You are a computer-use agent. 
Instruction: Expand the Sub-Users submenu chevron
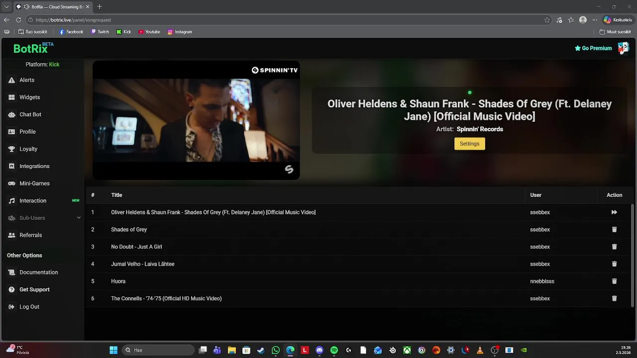[x=79, y=218]
